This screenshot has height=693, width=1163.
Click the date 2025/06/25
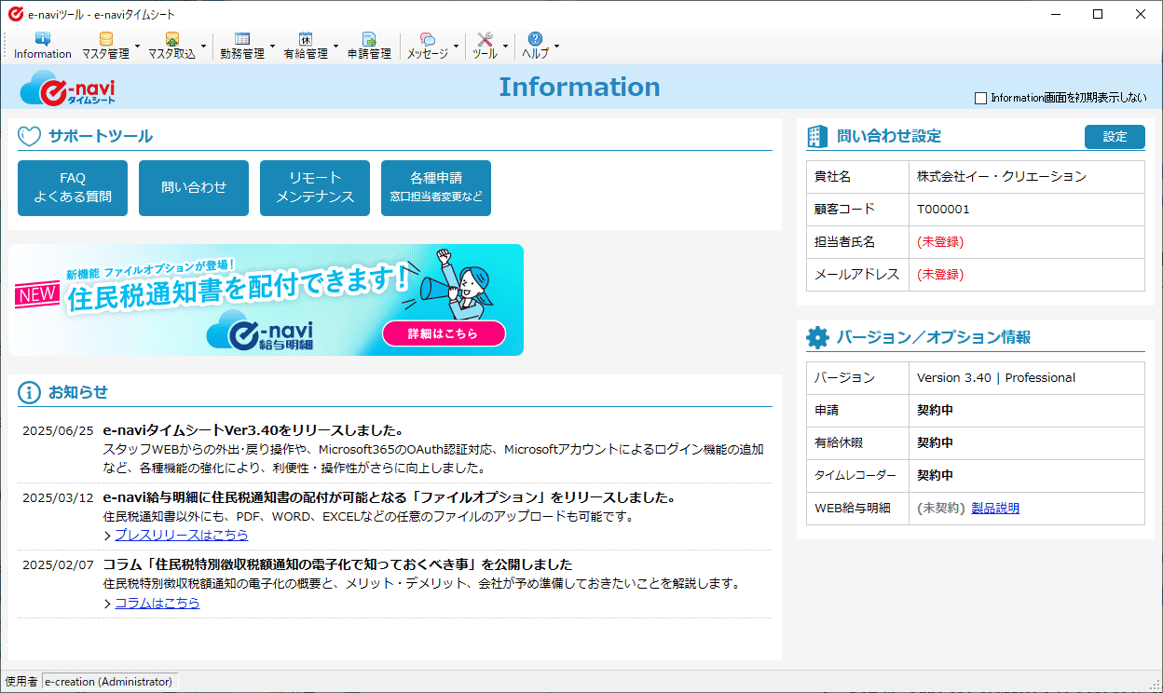click(58, 431)
